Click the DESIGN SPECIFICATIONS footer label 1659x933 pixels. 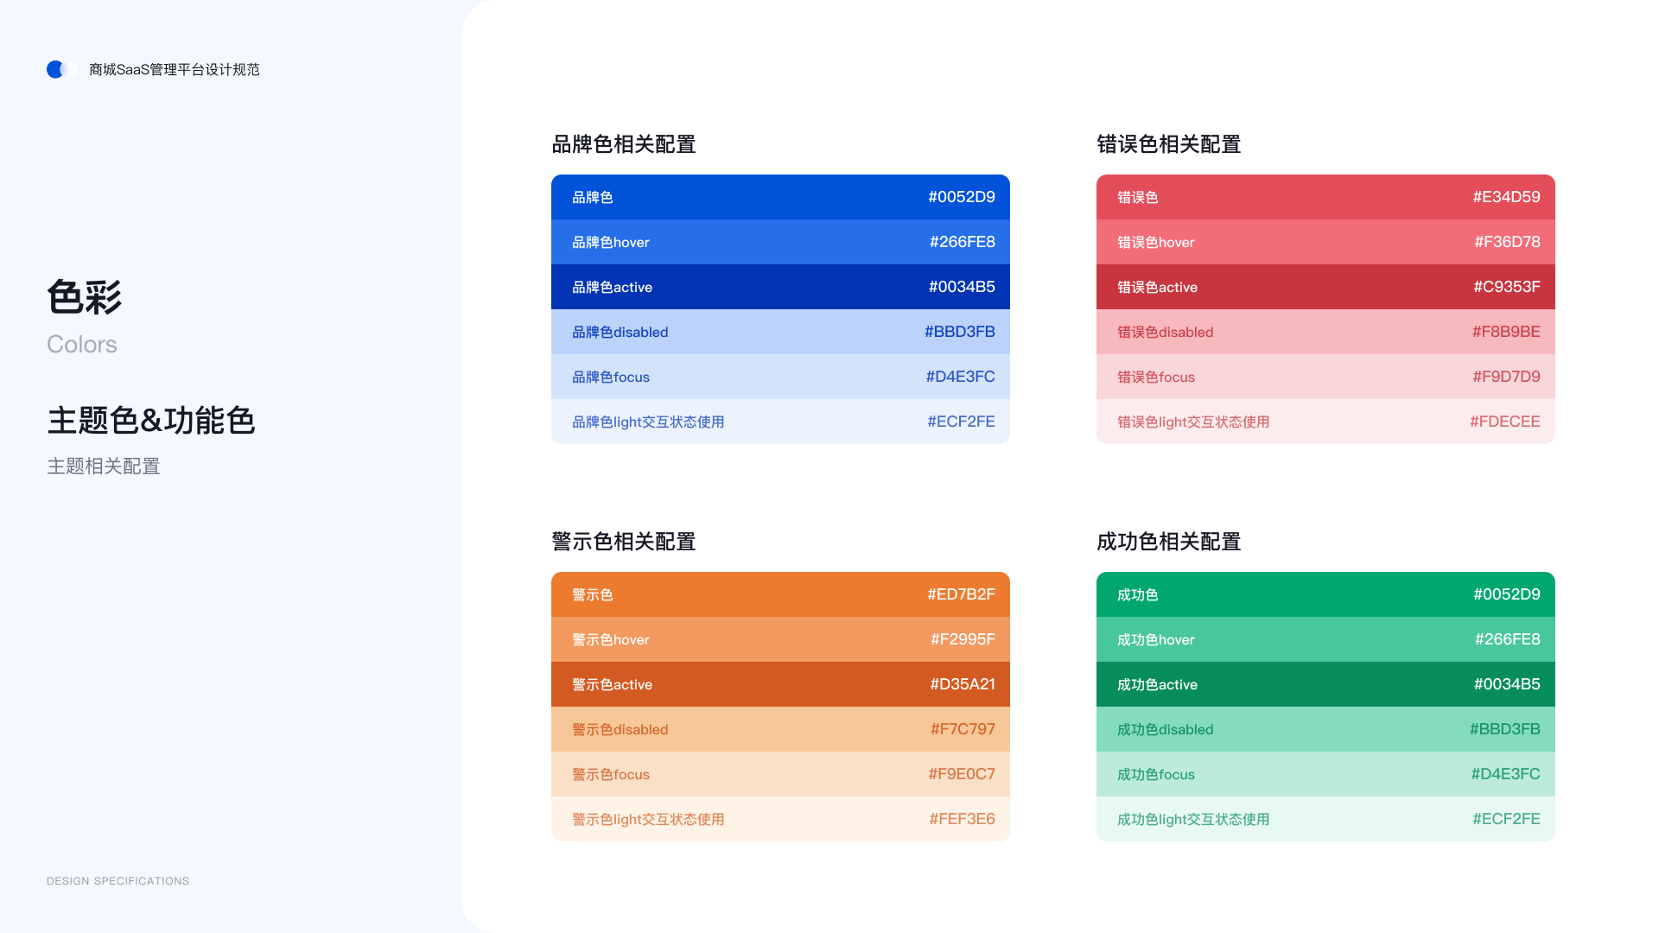pyautogui.click(x=118, y=881)
